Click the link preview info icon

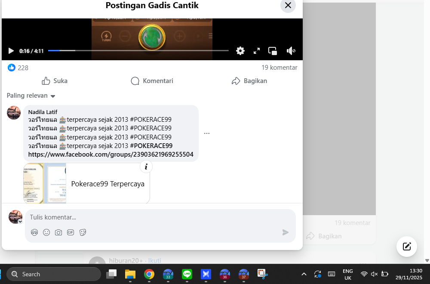click(x=146, y=167)
